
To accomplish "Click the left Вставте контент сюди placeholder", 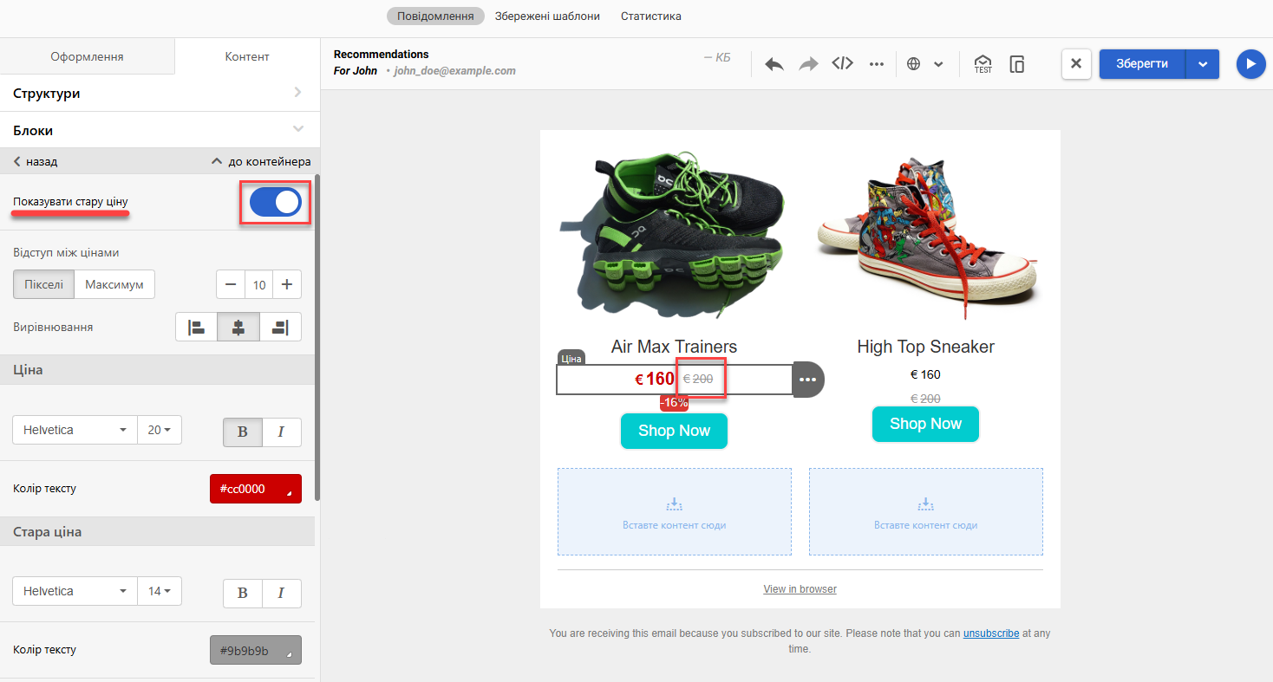I will point(675,511).
